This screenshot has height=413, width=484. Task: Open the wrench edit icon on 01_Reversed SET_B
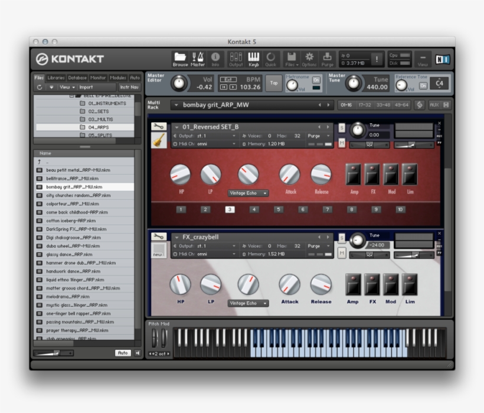pyautogui.click(x=159, y=127)
